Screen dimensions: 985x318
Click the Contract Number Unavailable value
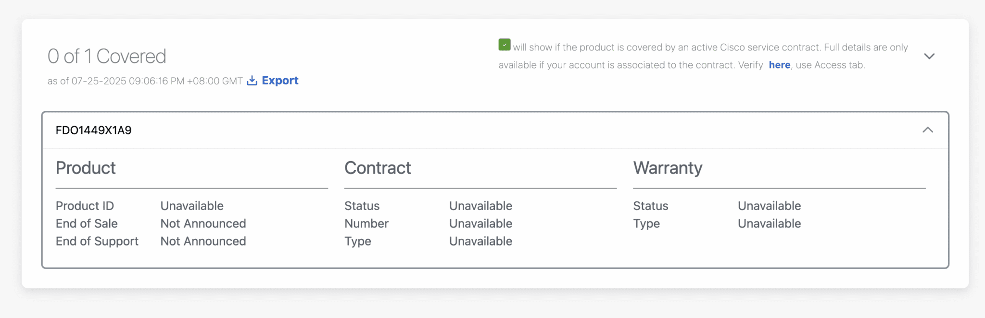(480, 224)
